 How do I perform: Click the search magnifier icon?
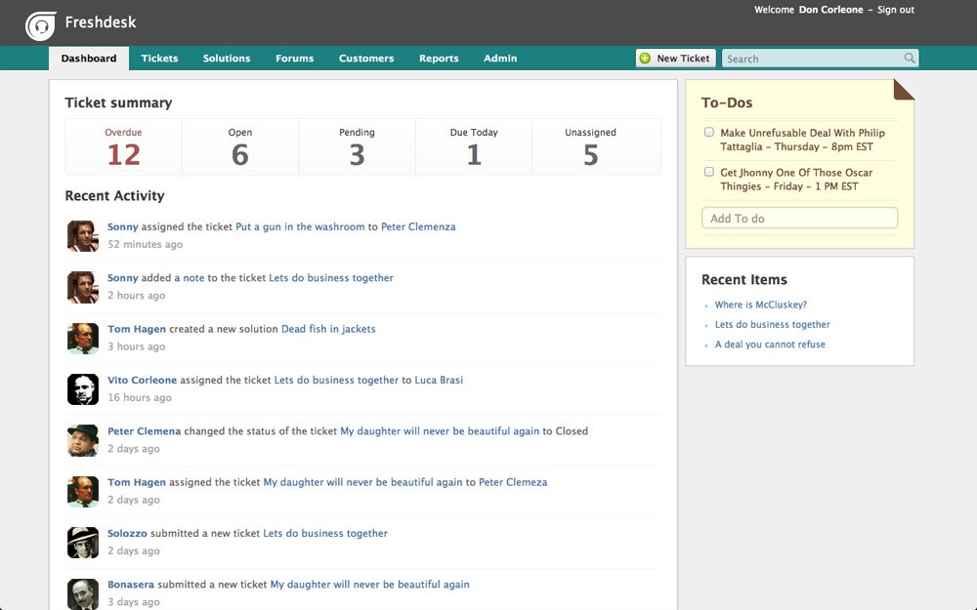click(910, 59)
